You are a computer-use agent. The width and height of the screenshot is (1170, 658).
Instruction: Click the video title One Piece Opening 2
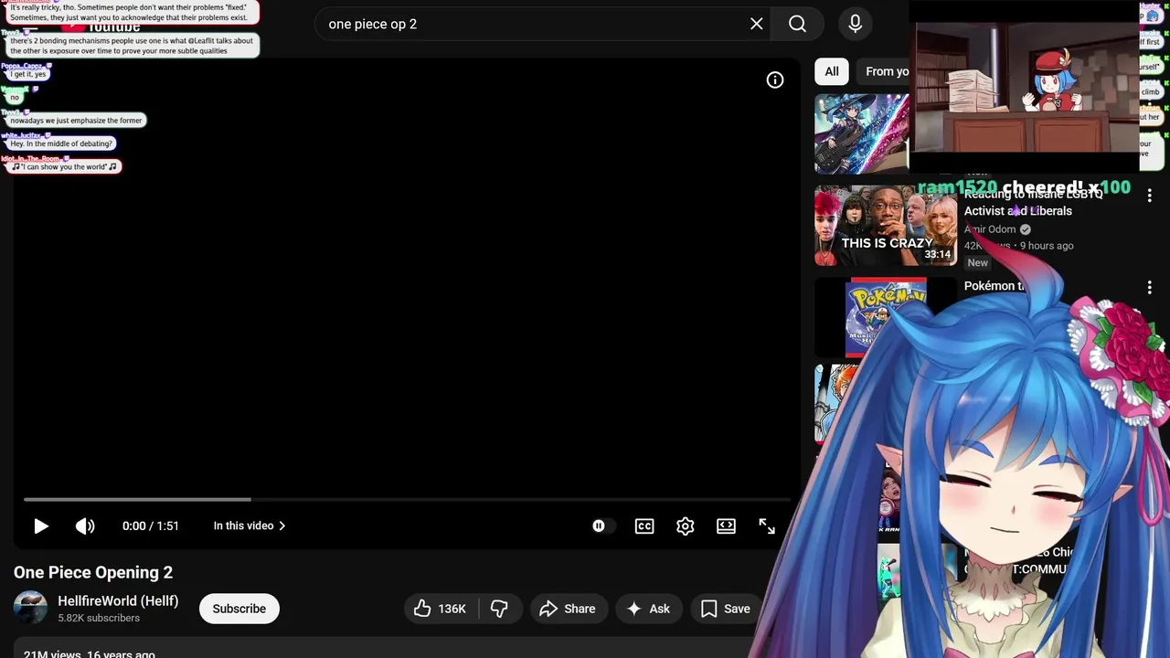pyautogui.click(x=93, y=573)
